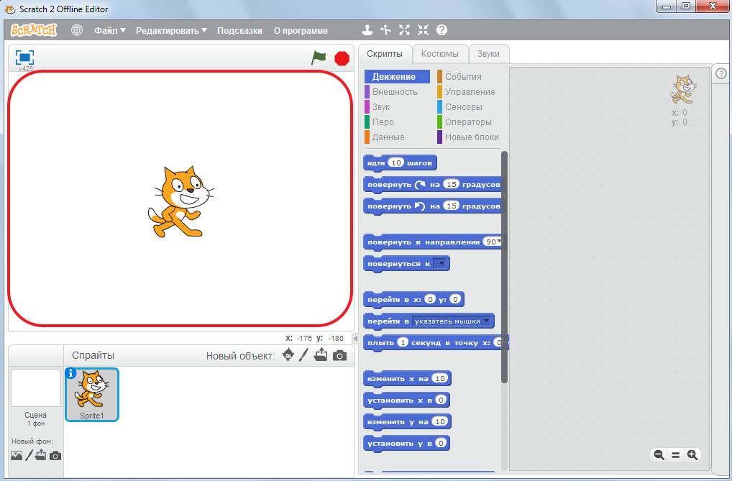Click the Block help question-mark tool
The height and width of the screenshot is (481, 732).
[x=442, y=30]
